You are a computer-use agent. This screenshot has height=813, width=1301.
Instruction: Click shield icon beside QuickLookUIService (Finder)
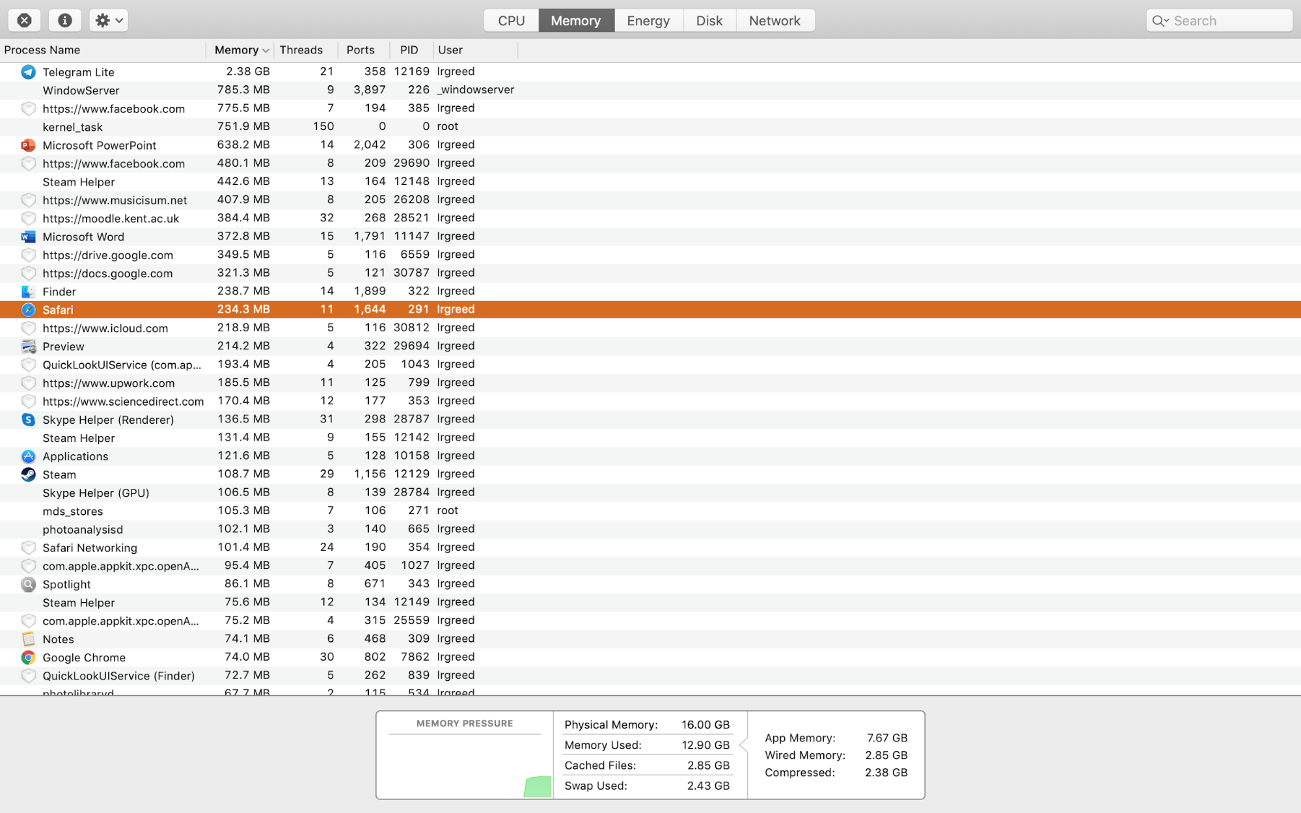pos(28,676)
